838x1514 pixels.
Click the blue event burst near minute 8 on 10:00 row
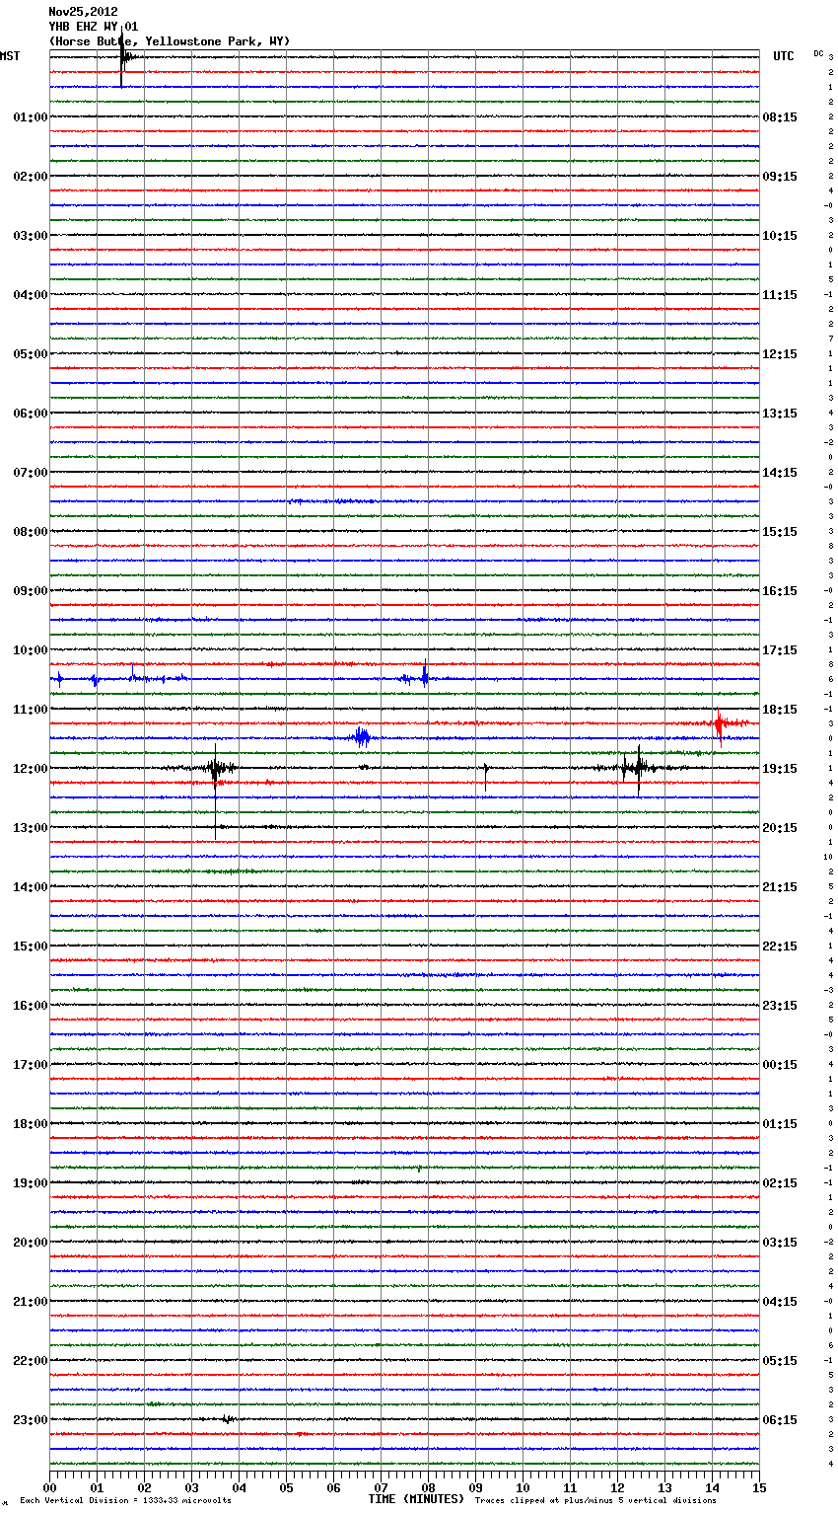[425, 676]
